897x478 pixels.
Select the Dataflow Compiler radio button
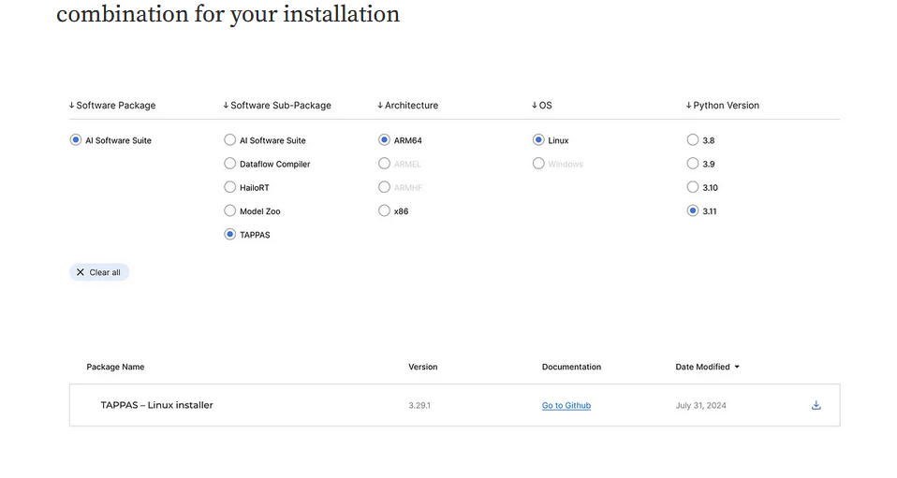coord(230,164)
